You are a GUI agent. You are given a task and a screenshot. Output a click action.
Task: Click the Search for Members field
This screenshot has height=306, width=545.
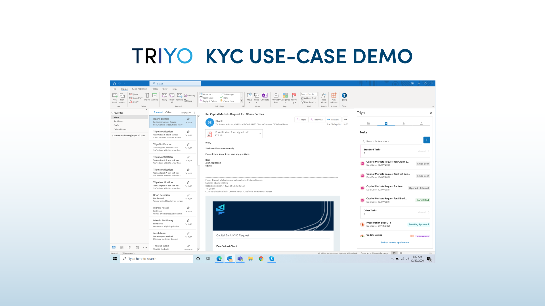point(391,141)
